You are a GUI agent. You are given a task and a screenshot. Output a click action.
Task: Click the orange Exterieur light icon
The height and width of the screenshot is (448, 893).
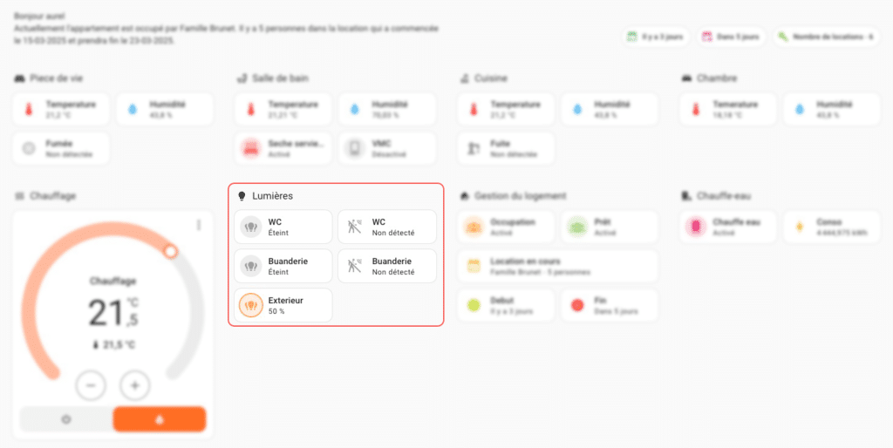[250, 305]
